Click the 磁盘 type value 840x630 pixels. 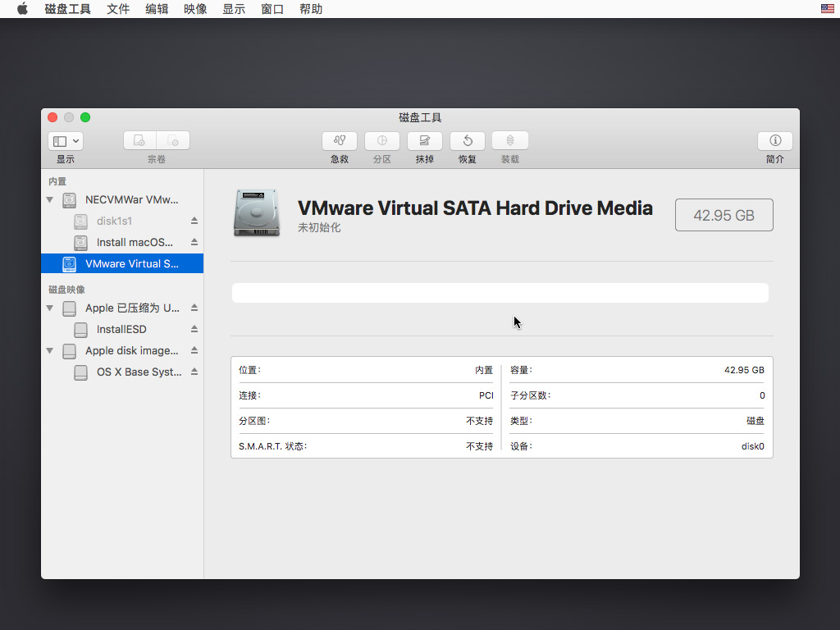(x=756, y=421)
